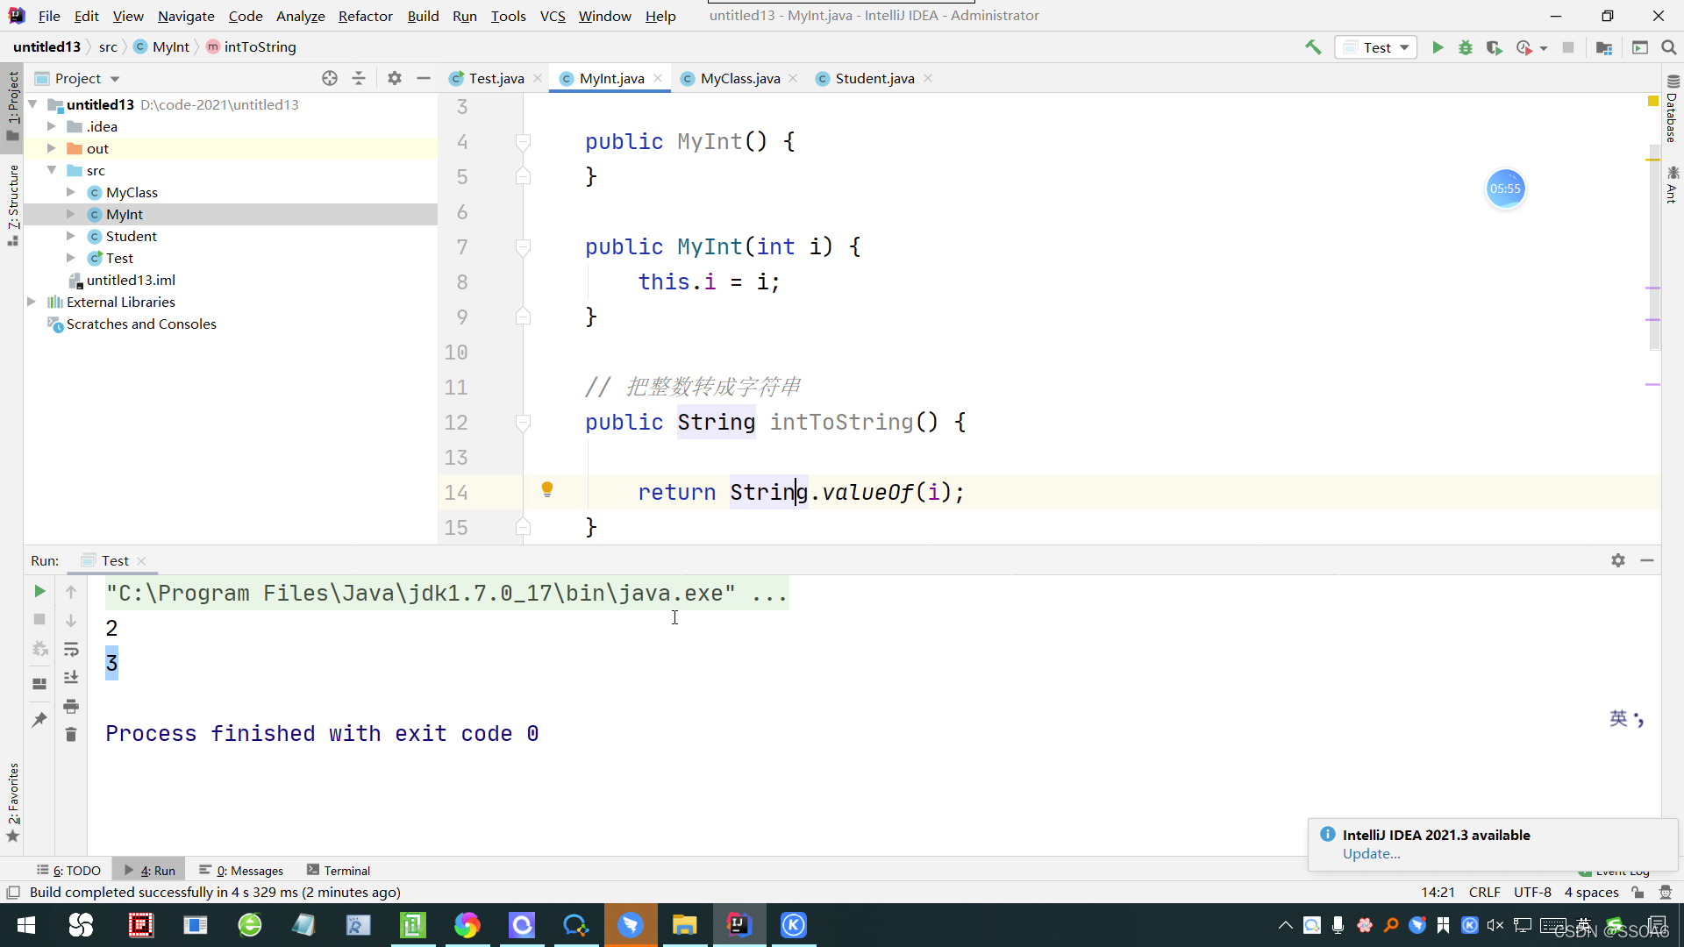1684x947 pixels.
Task: Open the Ant side tool window
Action: coord(1673,184)
